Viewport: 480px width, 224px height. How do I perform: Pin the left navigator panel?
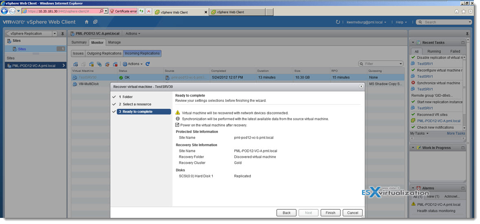[x=63, y=34]
